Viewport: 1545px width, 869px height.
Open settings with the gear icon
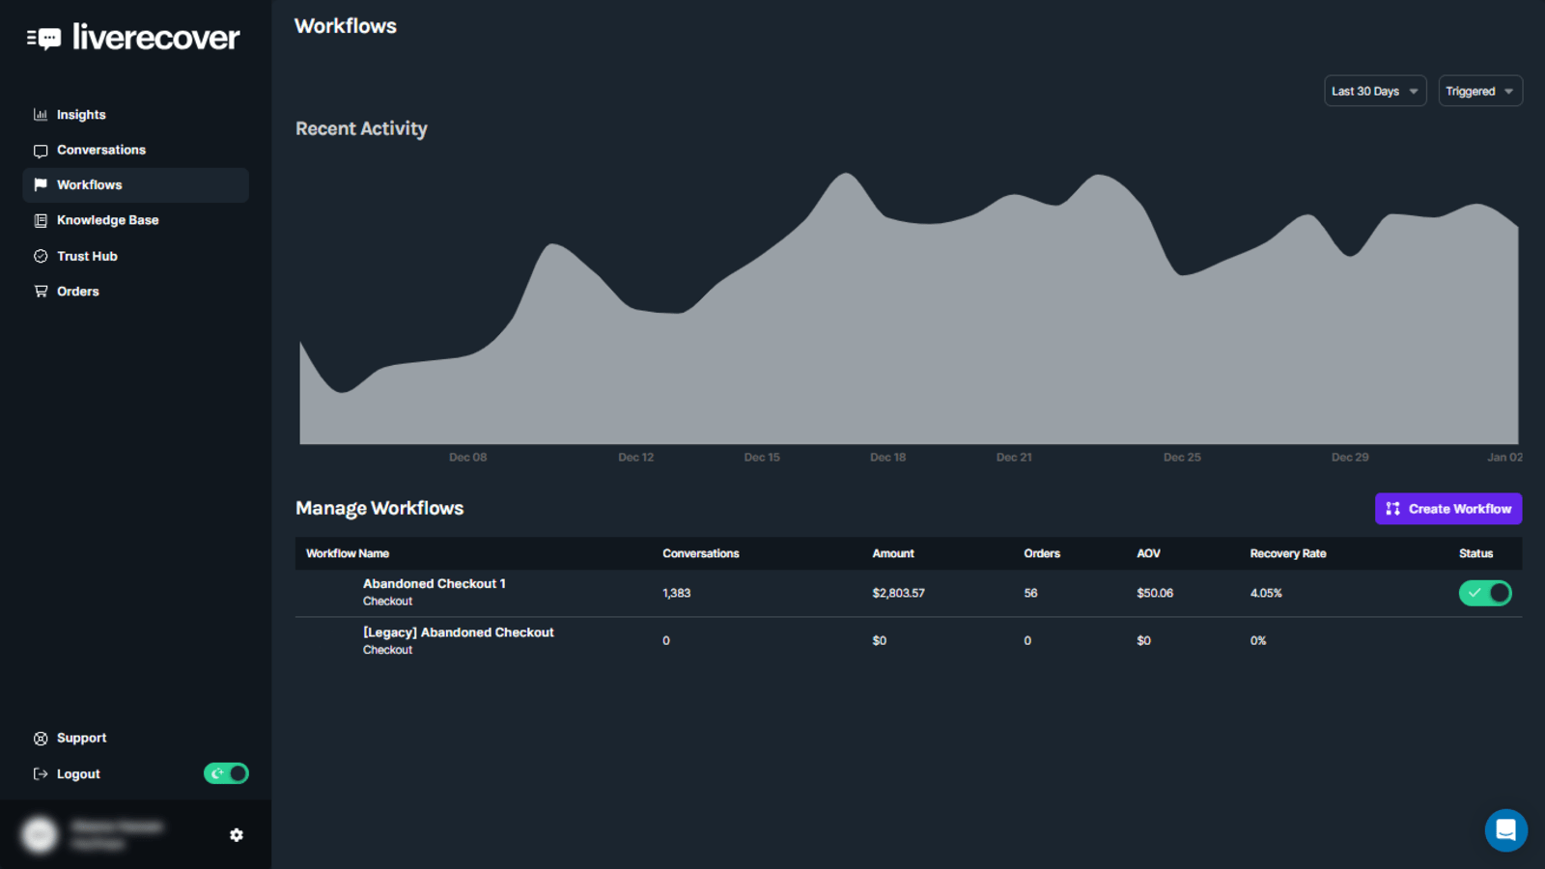click(x=237, y=835)
